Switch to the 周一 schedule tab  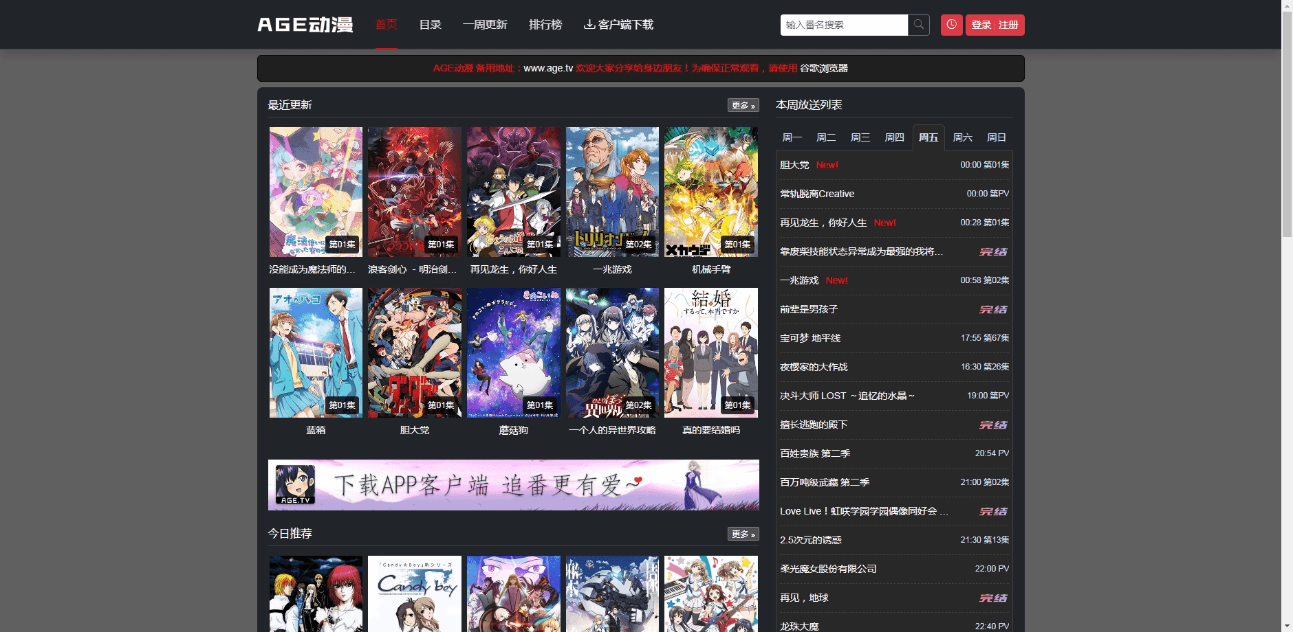[x=792, y=137]
